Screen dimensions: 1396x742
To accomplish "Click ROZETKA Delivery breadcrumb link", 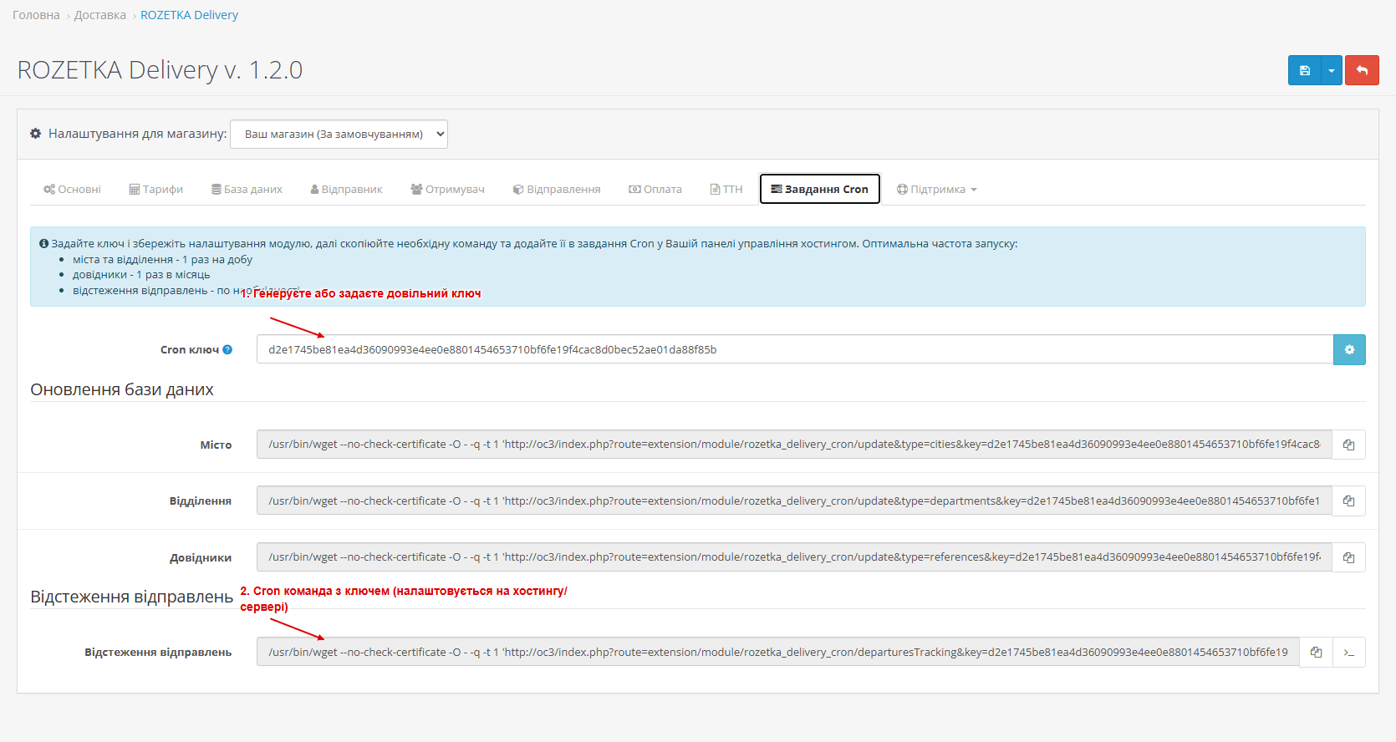I will pos(189,15).
